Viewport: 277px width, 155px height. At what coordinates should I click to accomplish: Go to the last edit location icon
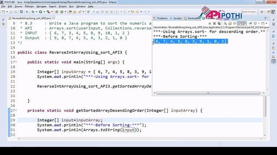pos(132,12)
